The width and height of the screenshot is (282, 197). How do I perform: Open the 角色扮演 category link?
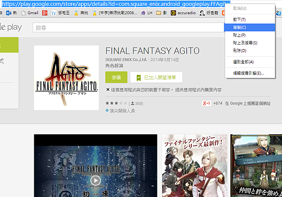[114, 66]
